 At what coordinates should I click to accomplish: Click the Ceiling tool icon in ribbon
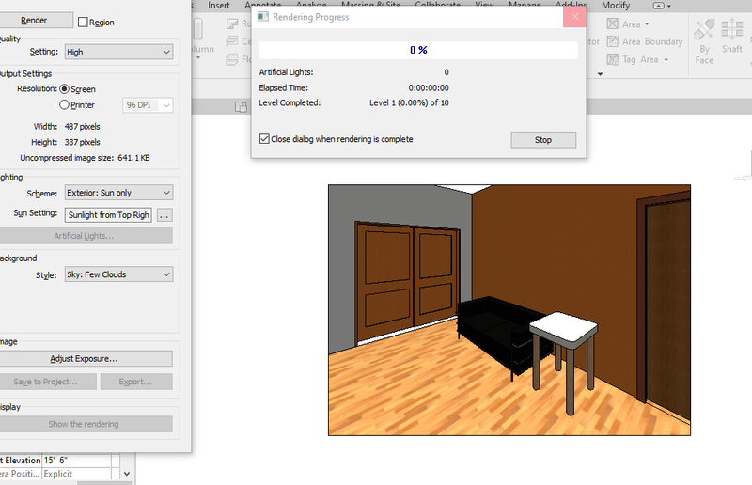232,41
